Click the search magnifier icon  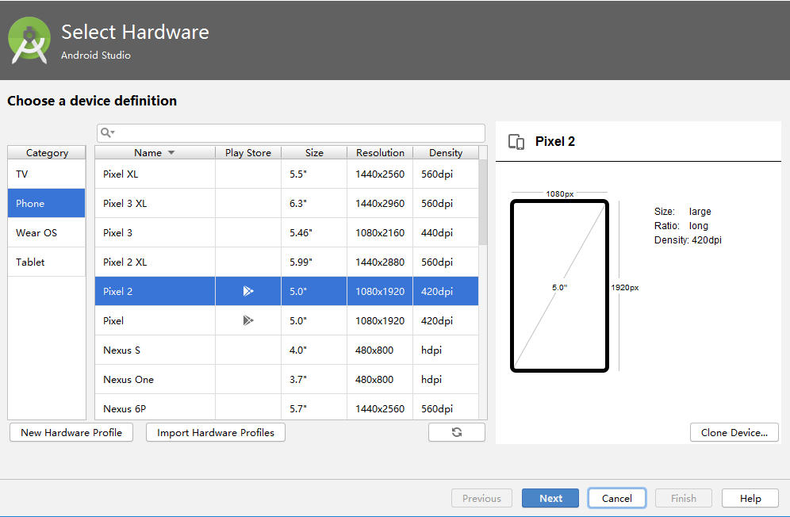click(x=106, y=132)
